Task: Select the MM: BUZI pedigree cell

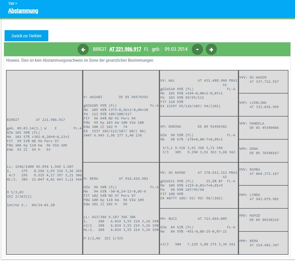Action: click(x=199, y=231)
